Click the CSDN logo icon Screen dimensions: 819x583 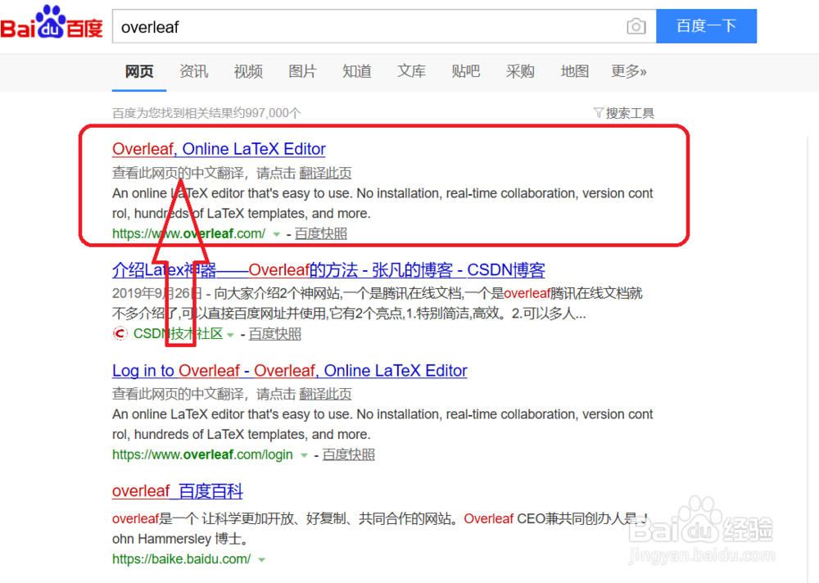tap(120, 333)
